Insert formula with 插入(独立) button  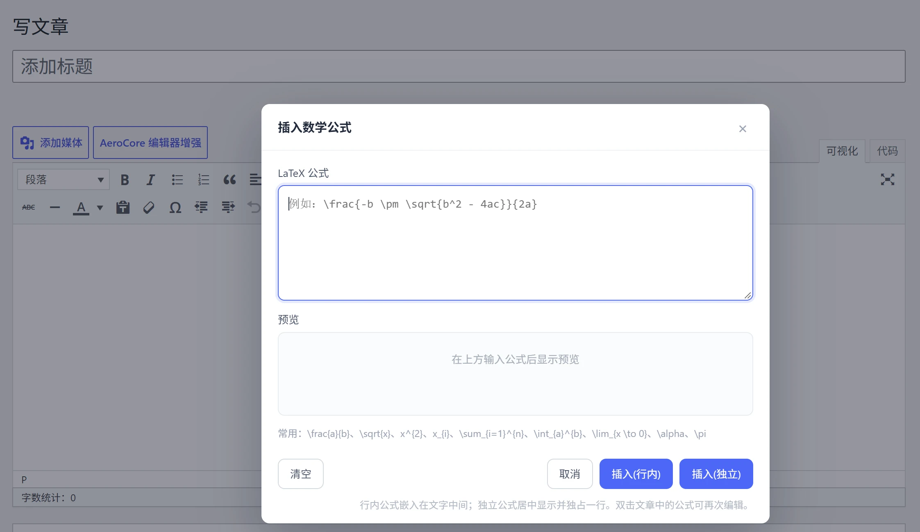716,474
